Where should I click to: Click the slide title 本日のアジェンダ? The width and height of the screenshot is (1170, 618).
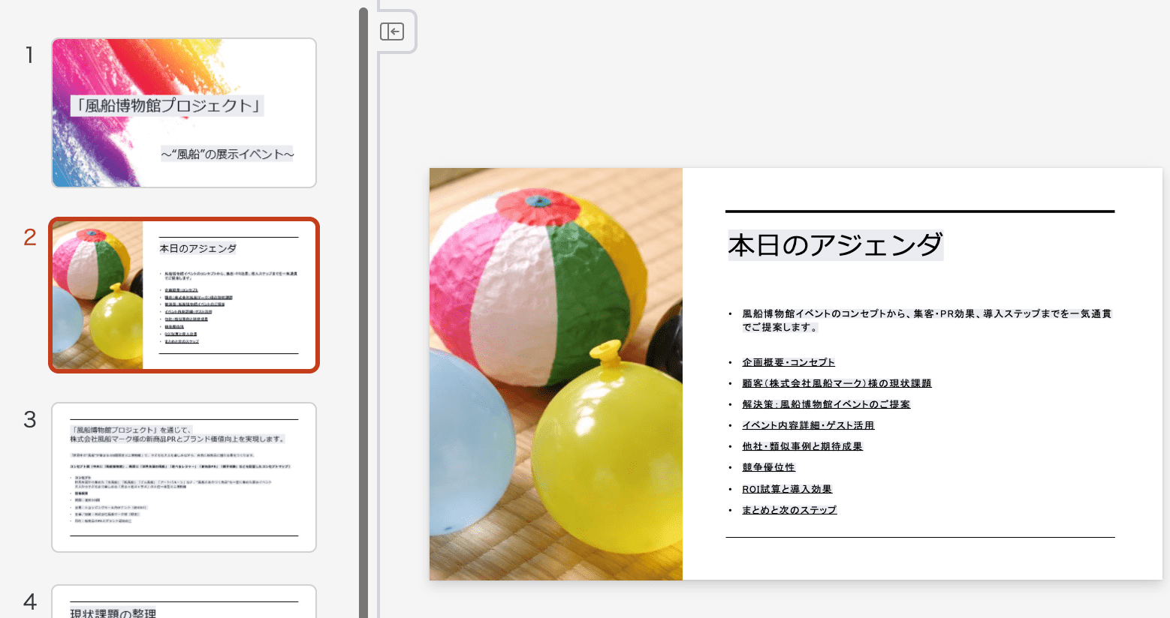(835, 245)
